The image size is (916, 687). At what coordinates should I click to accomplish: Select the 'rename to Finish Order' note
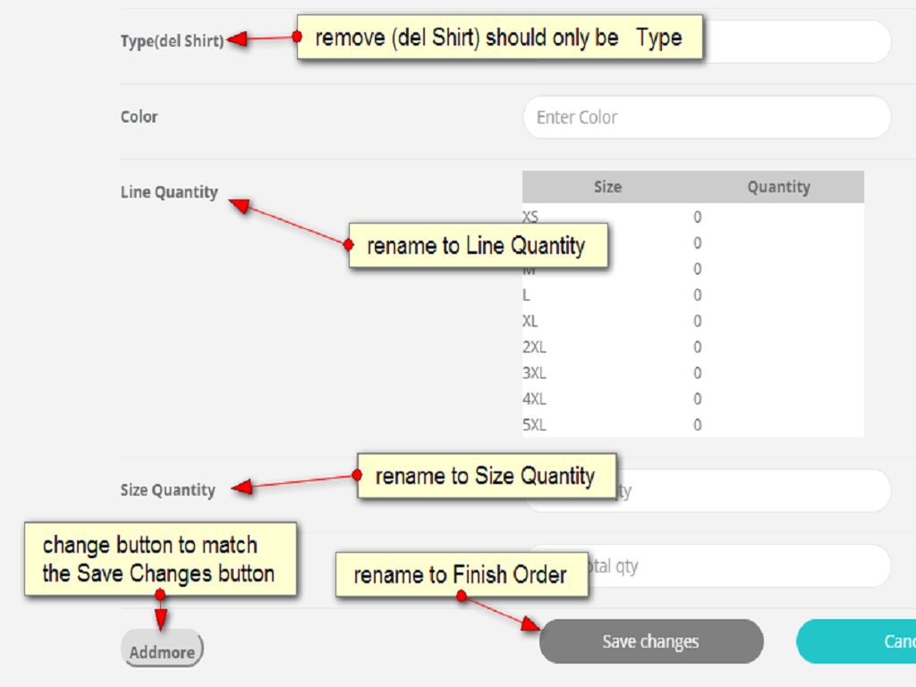click(461, 575)
